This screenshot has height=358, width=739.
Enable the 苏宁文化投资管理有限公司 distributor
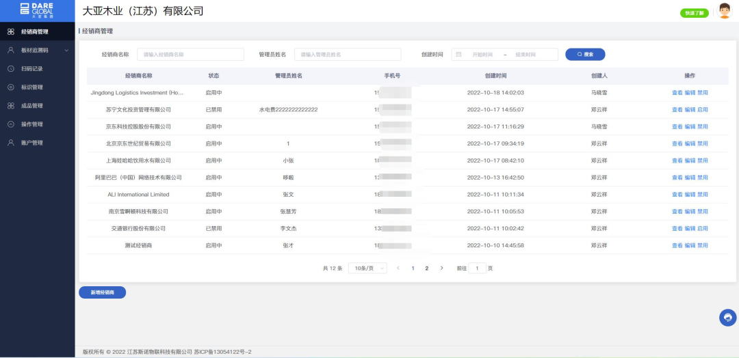703,109
